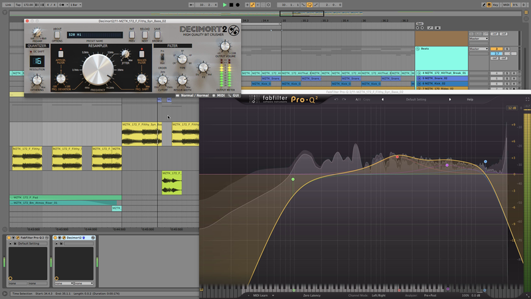531x299 pixels.
Task: Click Left/Right channel mode selector
Action: tap(378, 296)
